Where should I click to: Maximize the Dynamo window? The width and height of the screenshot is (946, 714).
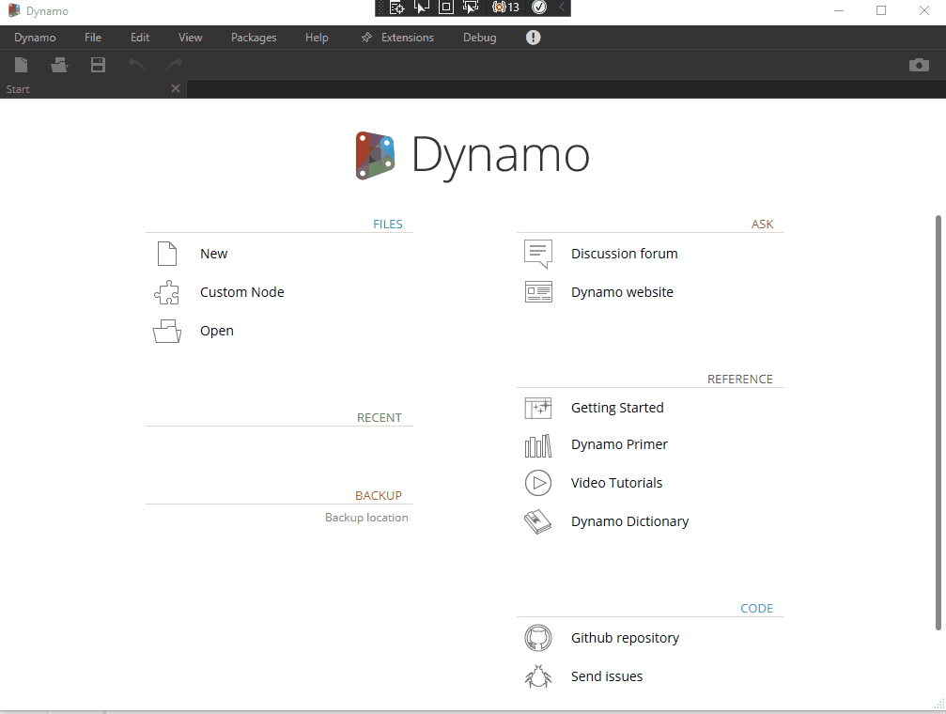click(x=881, y=11)
